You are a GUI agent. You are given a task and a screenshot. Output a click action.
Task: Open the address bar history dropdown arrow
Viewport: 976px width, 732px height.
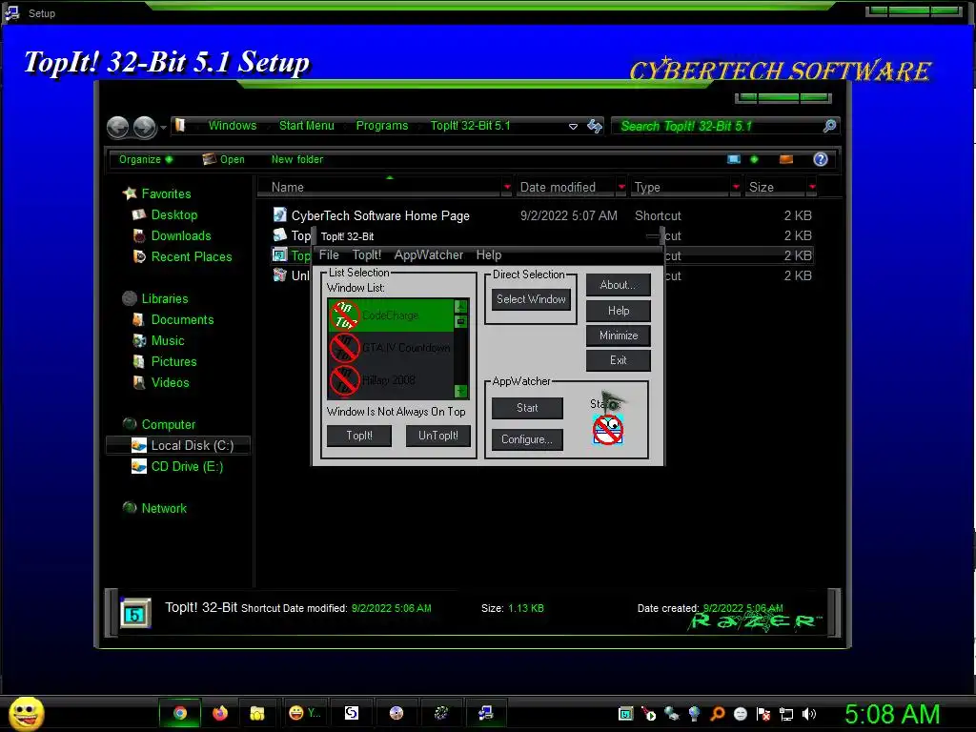click(x=573, y=127)
